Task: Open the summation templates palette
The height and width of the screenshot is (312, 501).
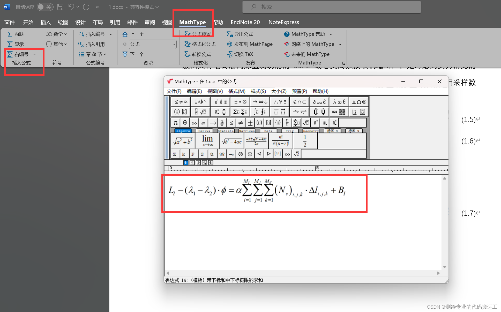Action: point(240,112)
